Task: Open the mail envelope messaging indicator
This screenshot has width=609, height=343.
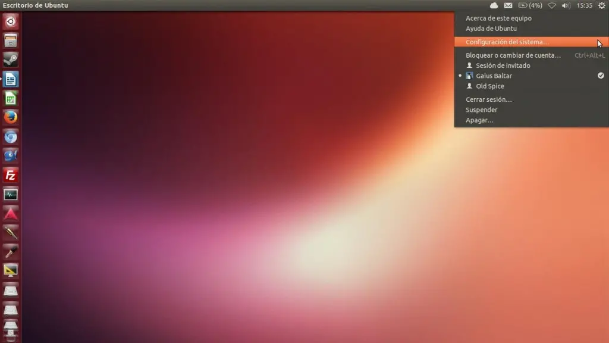Action: click(x=508, y=5)
